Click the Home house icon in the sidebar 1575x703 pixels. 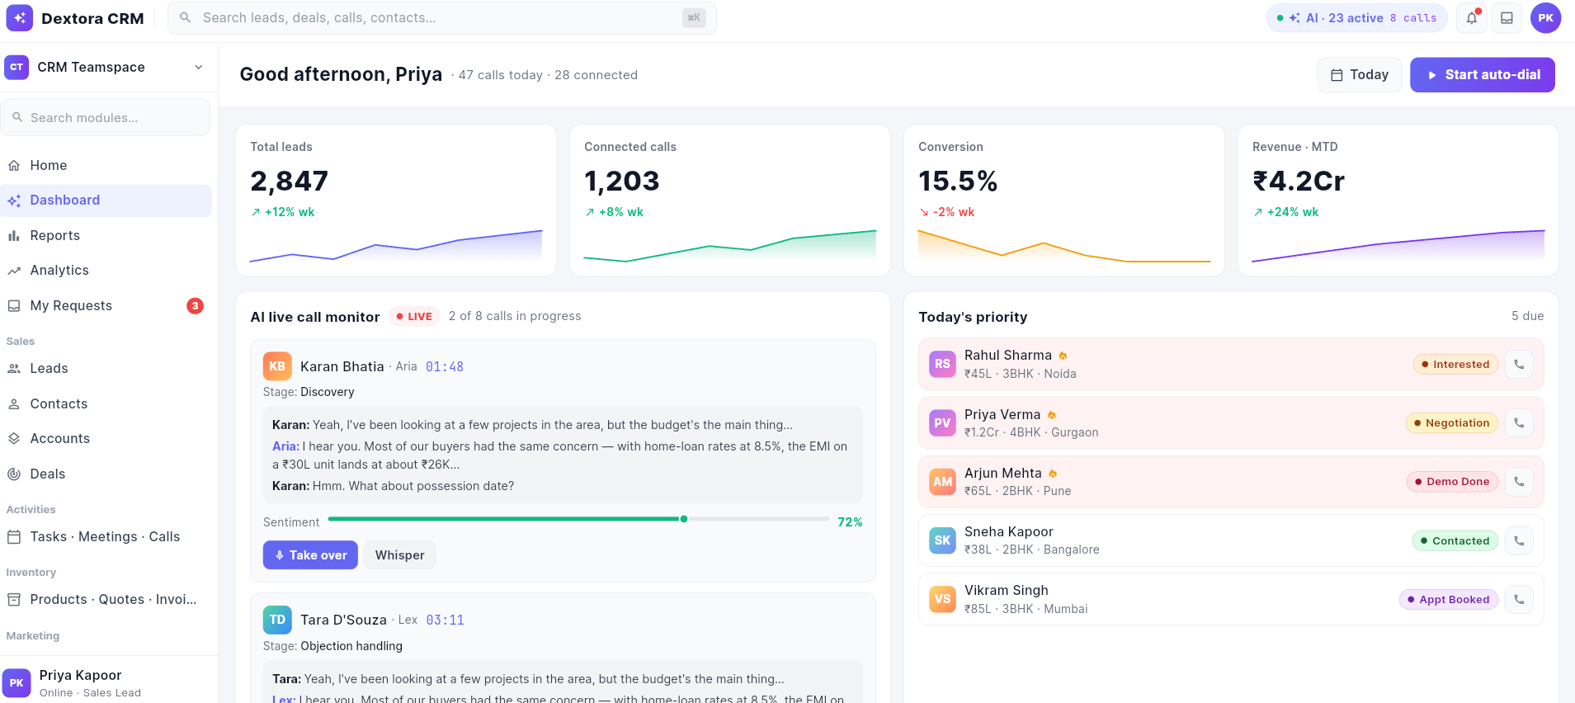pyautogui.click(x=14, y=165)
